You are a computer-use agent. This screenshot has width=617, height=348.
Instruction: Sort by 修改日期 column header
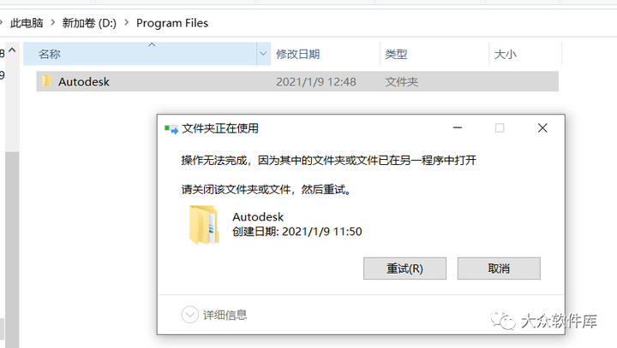pyautogui.click(x=298, y=54)
